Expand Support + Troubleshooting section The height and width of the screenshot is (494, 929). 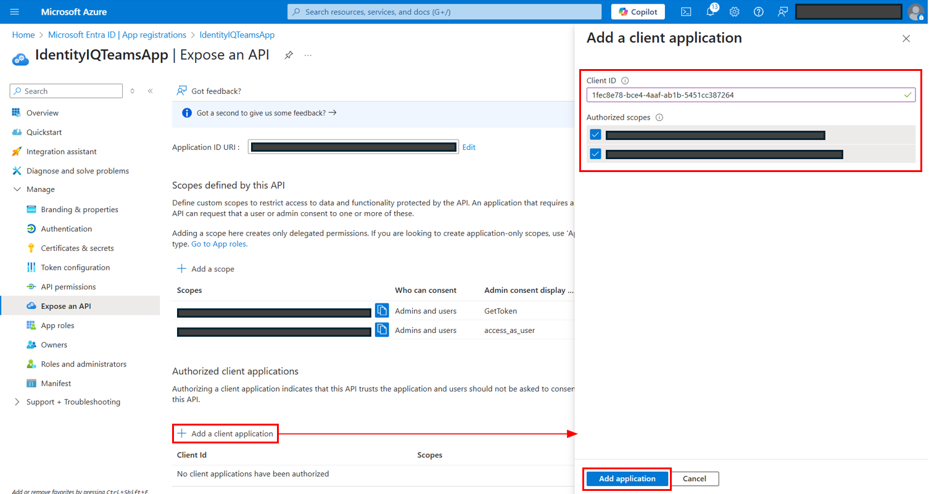click(17, 402)
